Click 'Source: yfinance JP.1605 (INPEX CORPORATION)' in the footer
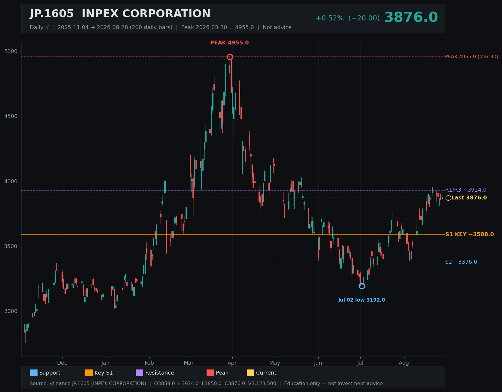The height and width of the screenshot is (392, 502). [x=88, y=384]
